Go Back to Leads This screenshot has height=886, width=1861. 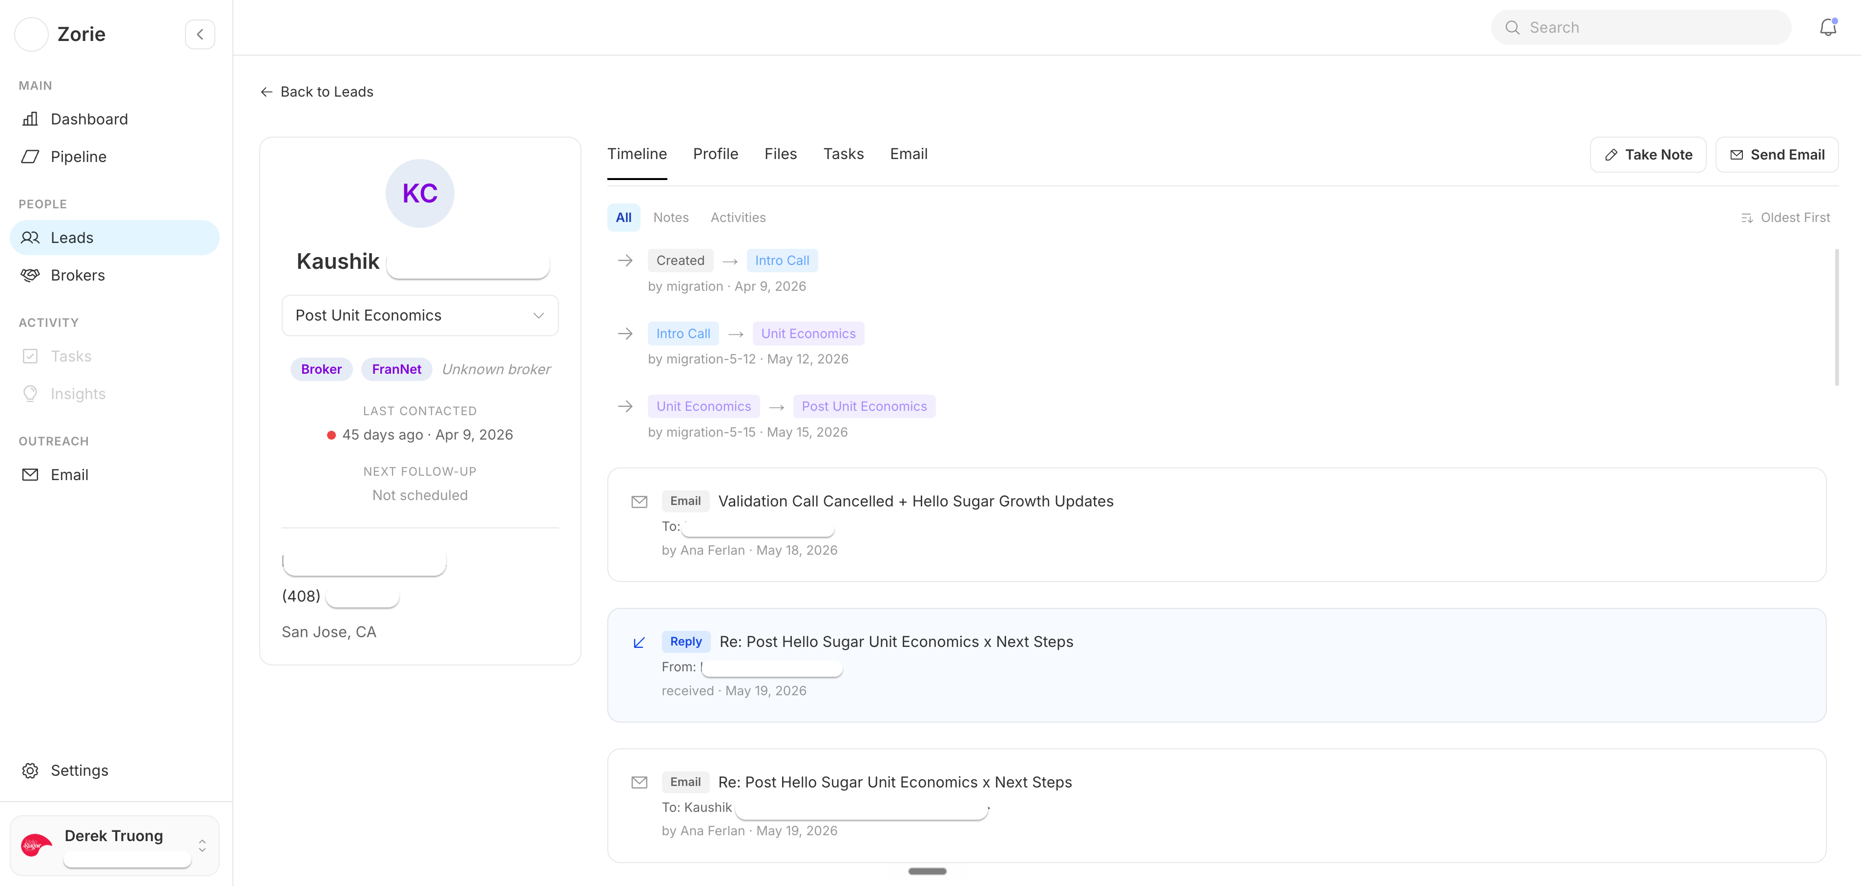pos(316,92)
